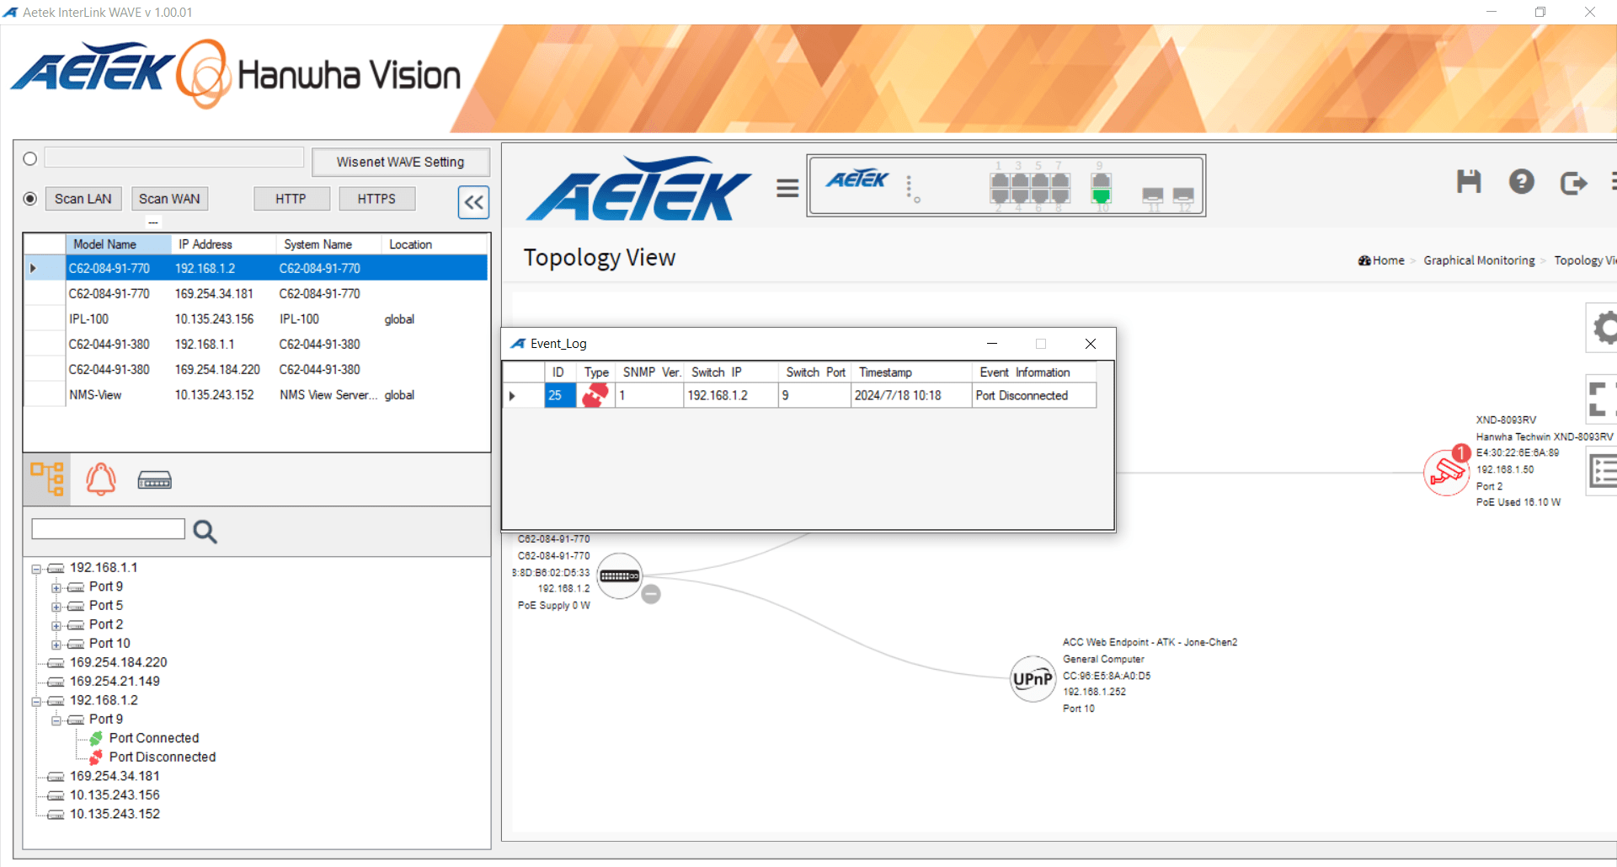1617x867 pixels.
Task: Open the help question mark icon
Action: click(x=1521, y=182)
